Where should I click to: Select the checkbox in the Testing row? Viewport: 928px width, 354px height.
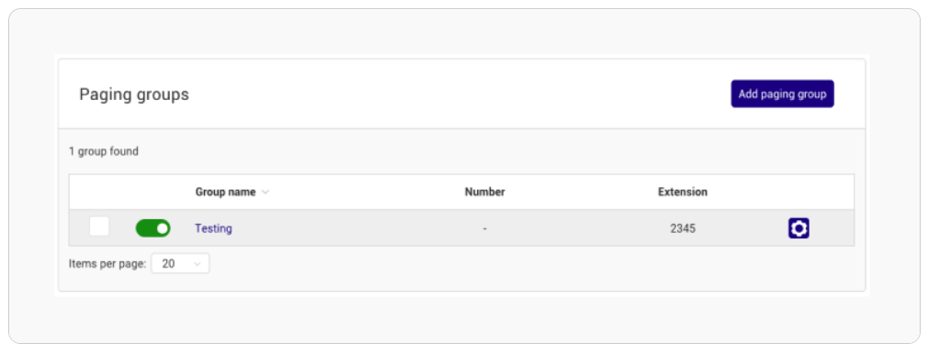coord(99,227)
